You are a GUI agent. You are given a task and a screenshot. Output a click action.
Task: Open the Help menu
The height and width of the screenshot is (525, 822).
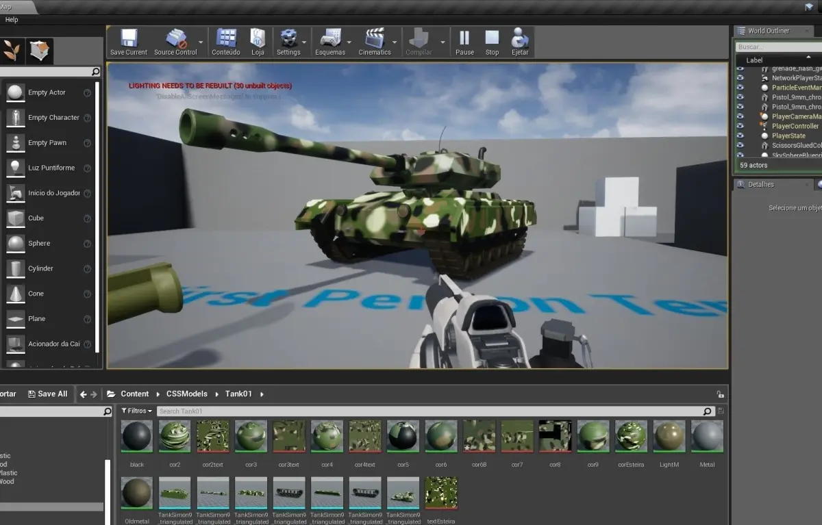(12, 20)
